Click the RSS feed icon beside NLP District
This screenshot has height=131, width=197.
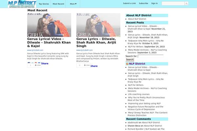pos(127,64)
